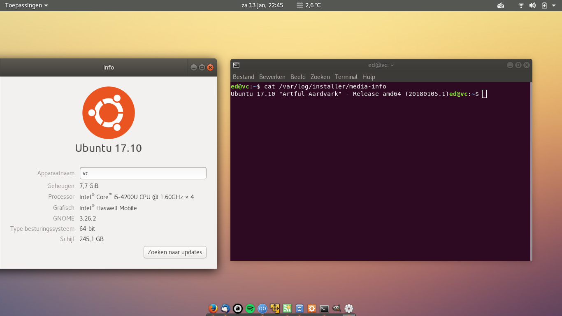Viewport: 562px width, 316px height.
Task: Click the memory value '7,7 GiB'
Action: [89, 186]
